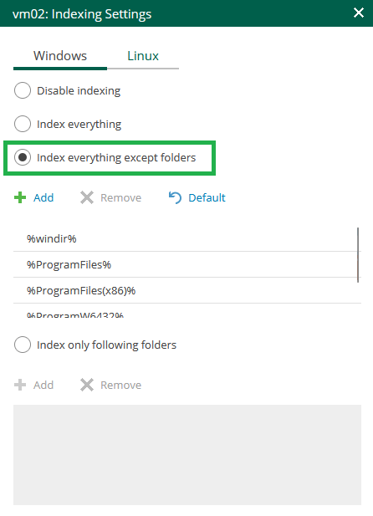Select Disable indexing option
373x516 pixels.
coord(23,90)
